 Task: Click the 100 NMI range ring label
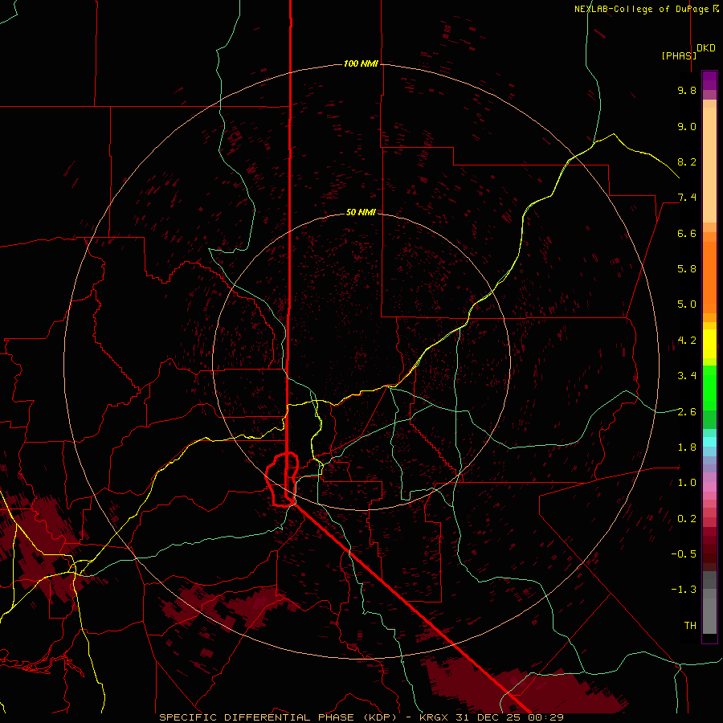[x=361, y=63]
